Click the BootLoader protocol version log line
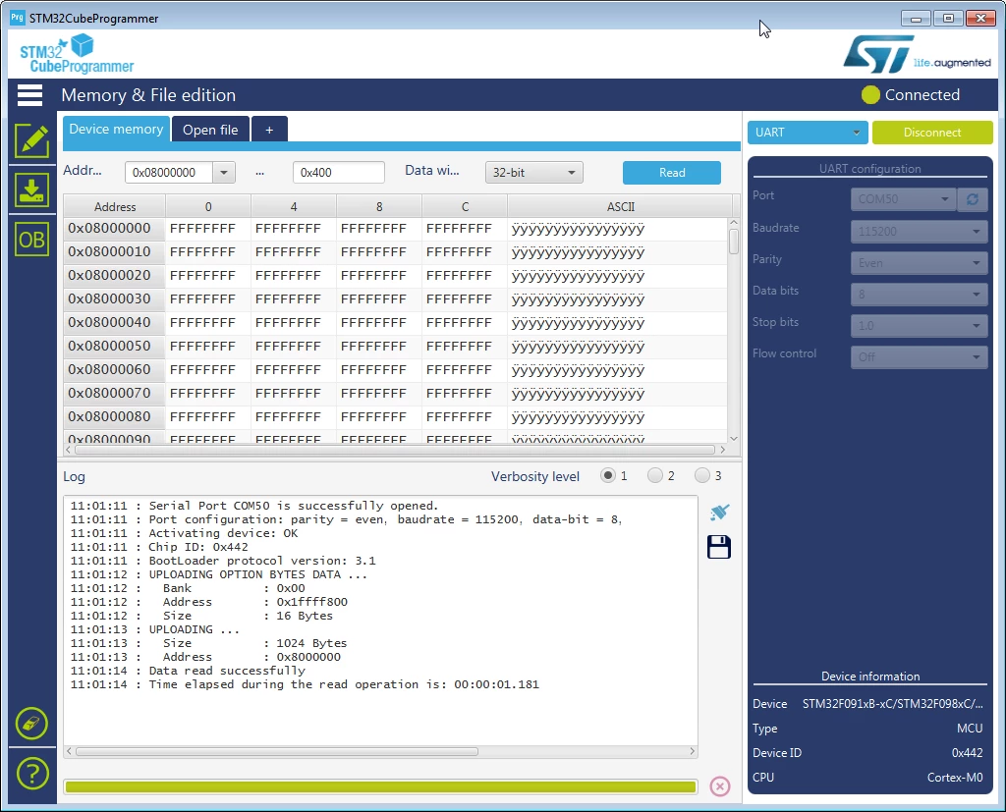 coord(223,561)
